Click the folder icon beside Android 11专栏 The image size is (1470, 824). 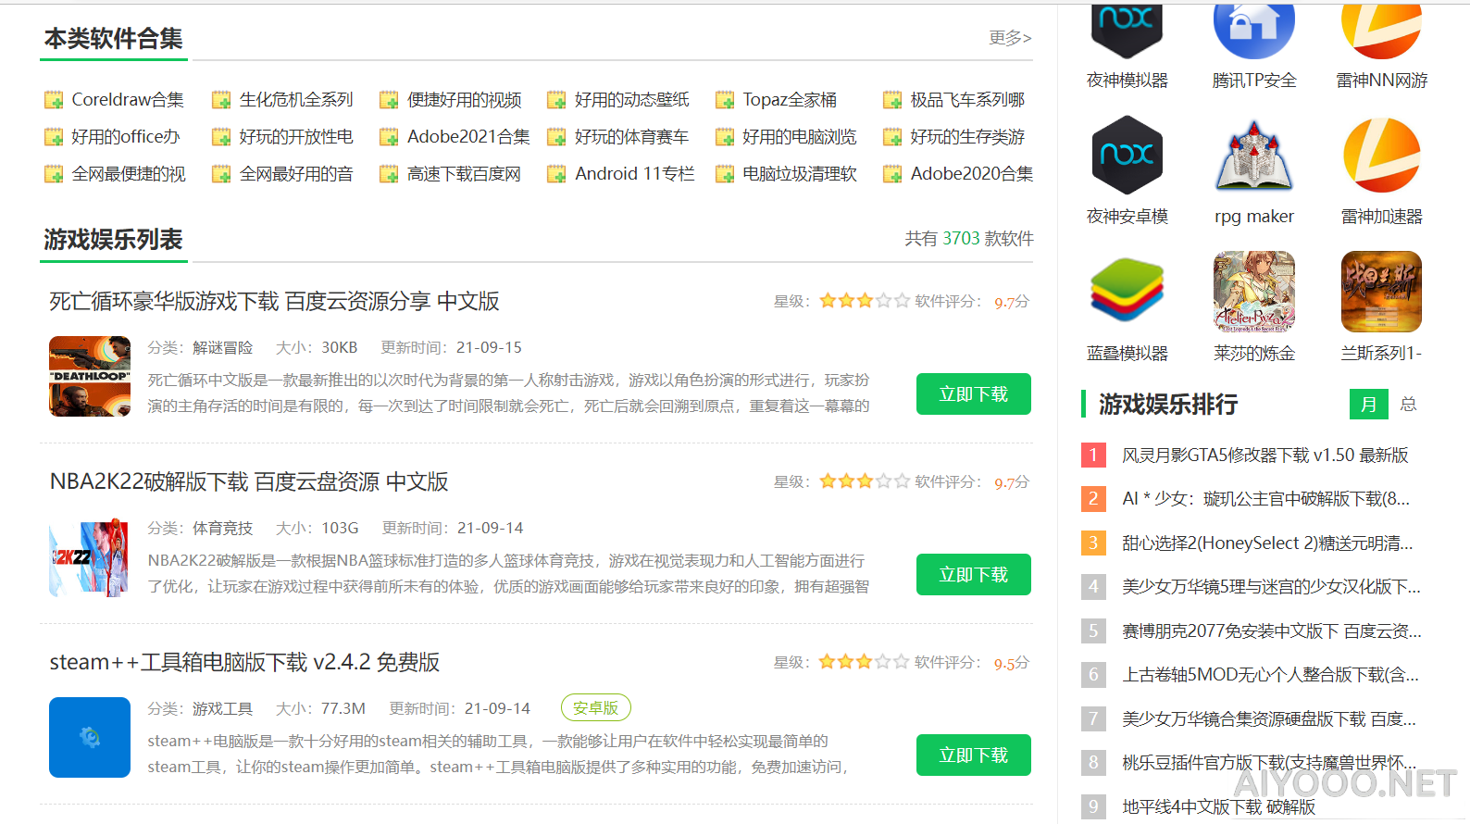pos(556,174)
